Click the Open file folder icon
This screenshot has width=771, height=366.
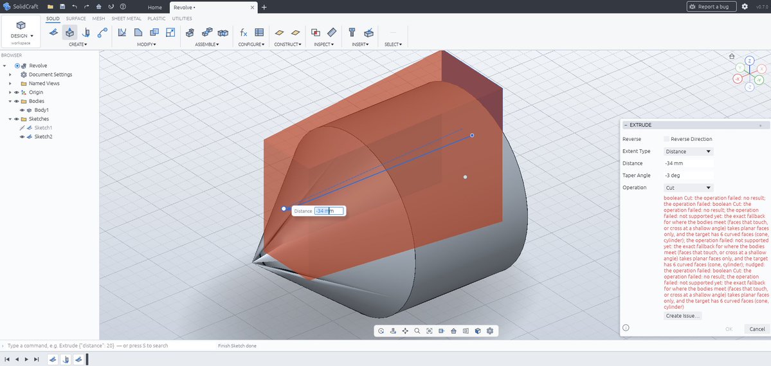(50, 7)
